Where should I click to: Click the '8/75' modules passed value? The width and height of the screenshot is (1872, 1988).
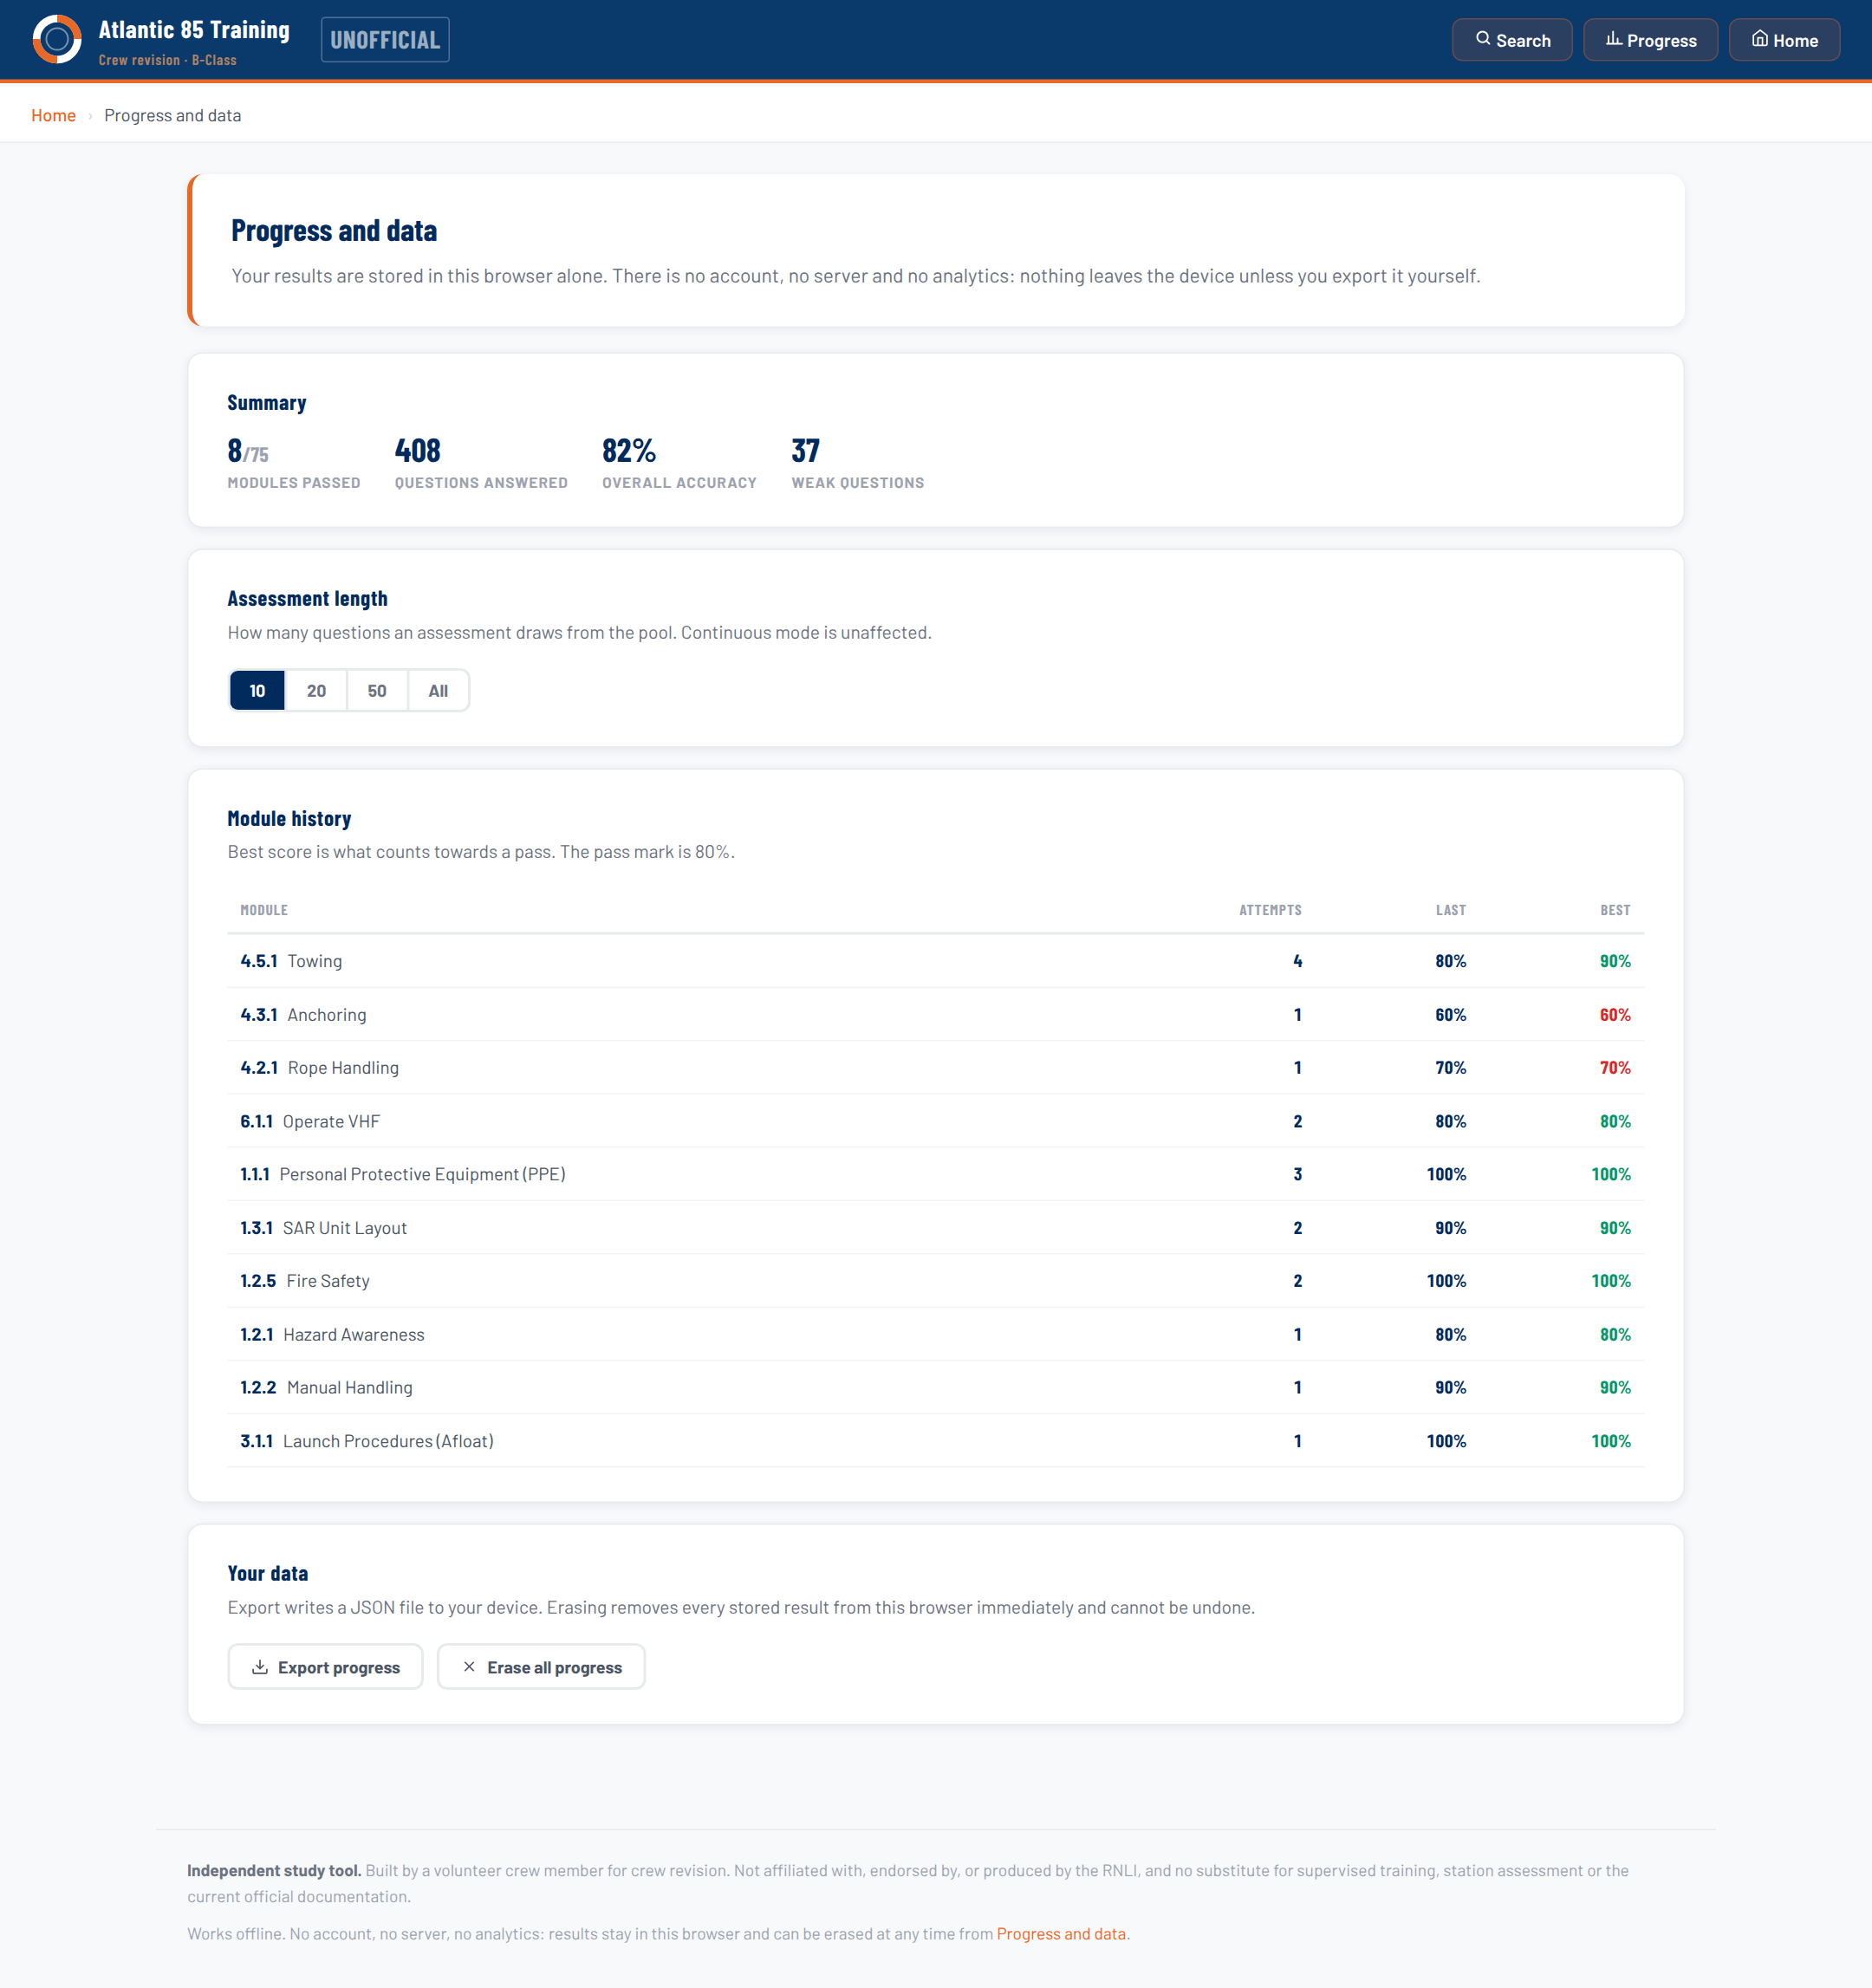click(248, 451)
